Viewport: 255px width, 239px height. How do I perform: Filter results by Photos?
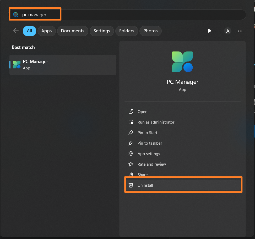click(x=150, y=31)
